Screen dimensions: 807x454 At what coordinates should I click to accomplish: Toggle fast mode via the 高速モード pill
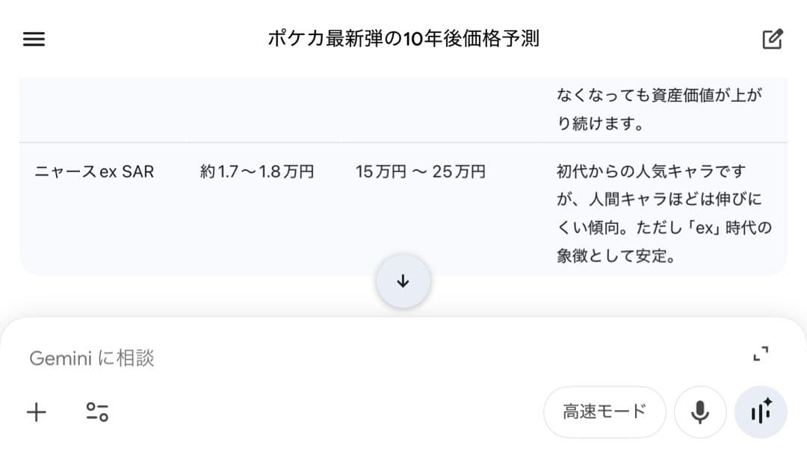pyautogui.click(x=605, y=411)
